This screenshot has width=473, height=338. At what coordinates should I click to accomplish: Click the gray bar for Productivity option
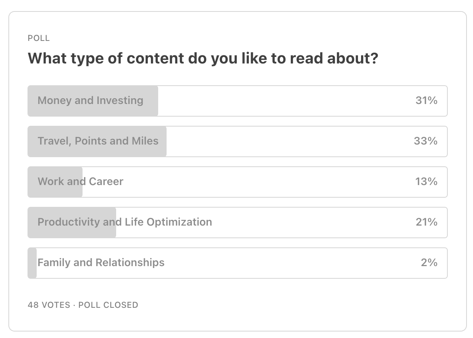pyautogui.click(x=72, y=223)
